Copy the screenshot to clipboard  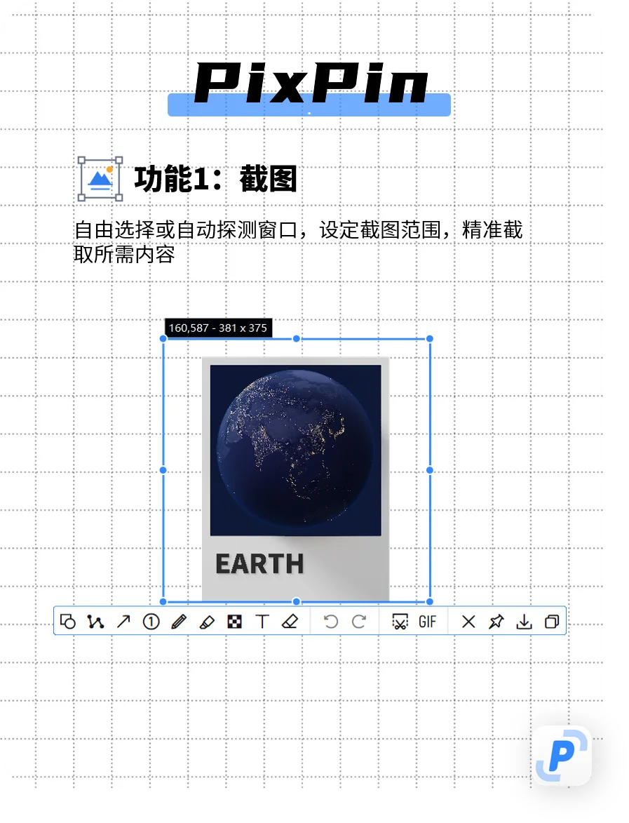tap(552, 621)
